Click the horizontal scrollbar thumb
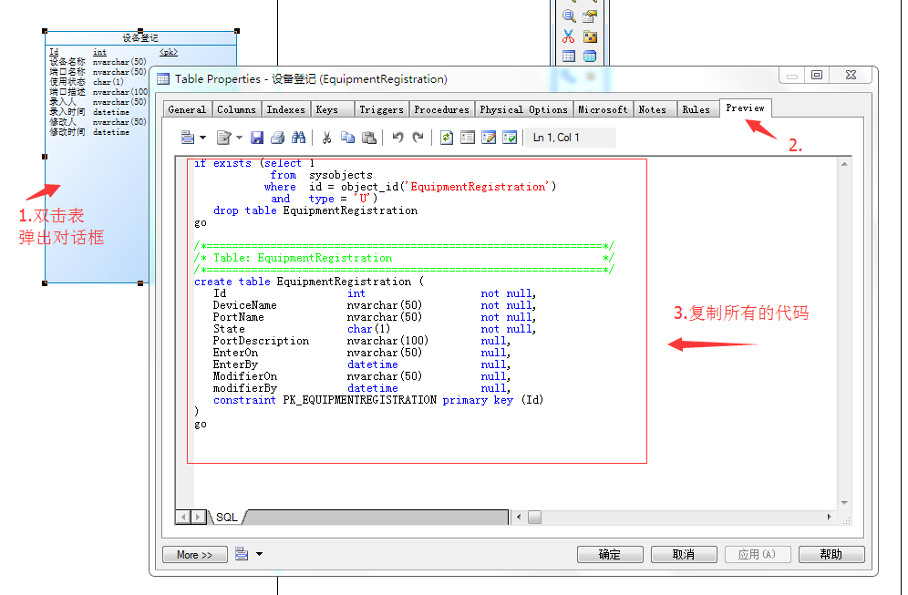Viewport: 908px width, 595px height. [x=534, y=517]
